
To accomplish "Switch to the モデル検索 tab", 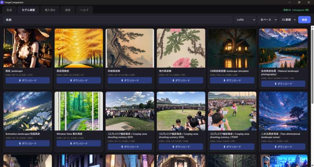I will pyautogui.click(x=28, y=10).
